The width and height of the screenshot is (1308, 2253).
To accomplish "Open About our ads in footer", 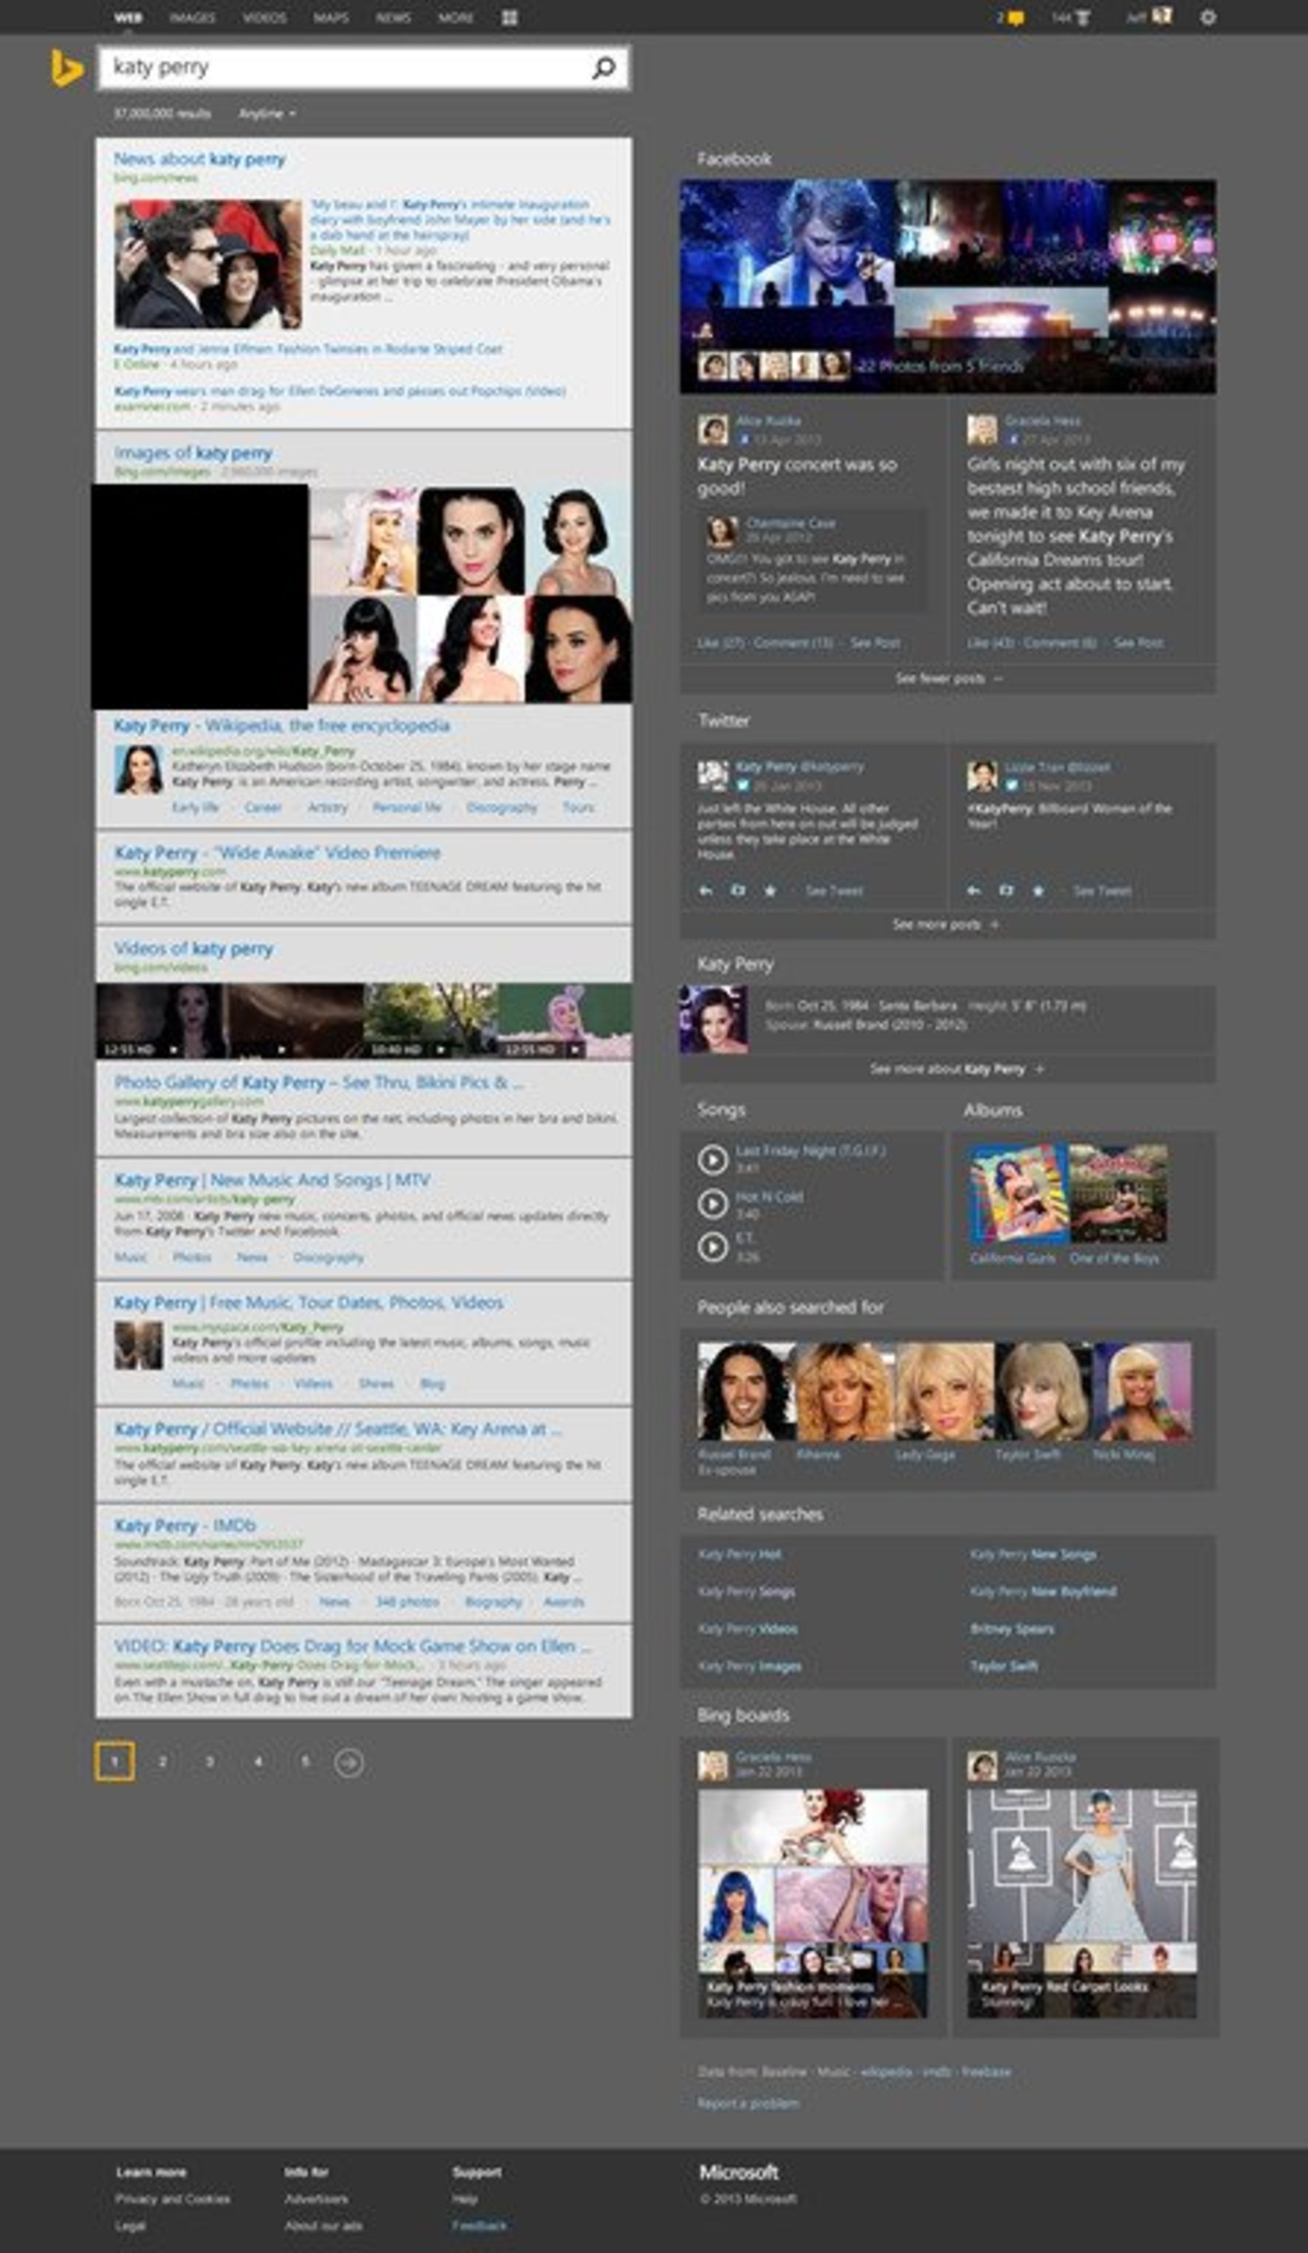I will click(x=324, y=2225).
